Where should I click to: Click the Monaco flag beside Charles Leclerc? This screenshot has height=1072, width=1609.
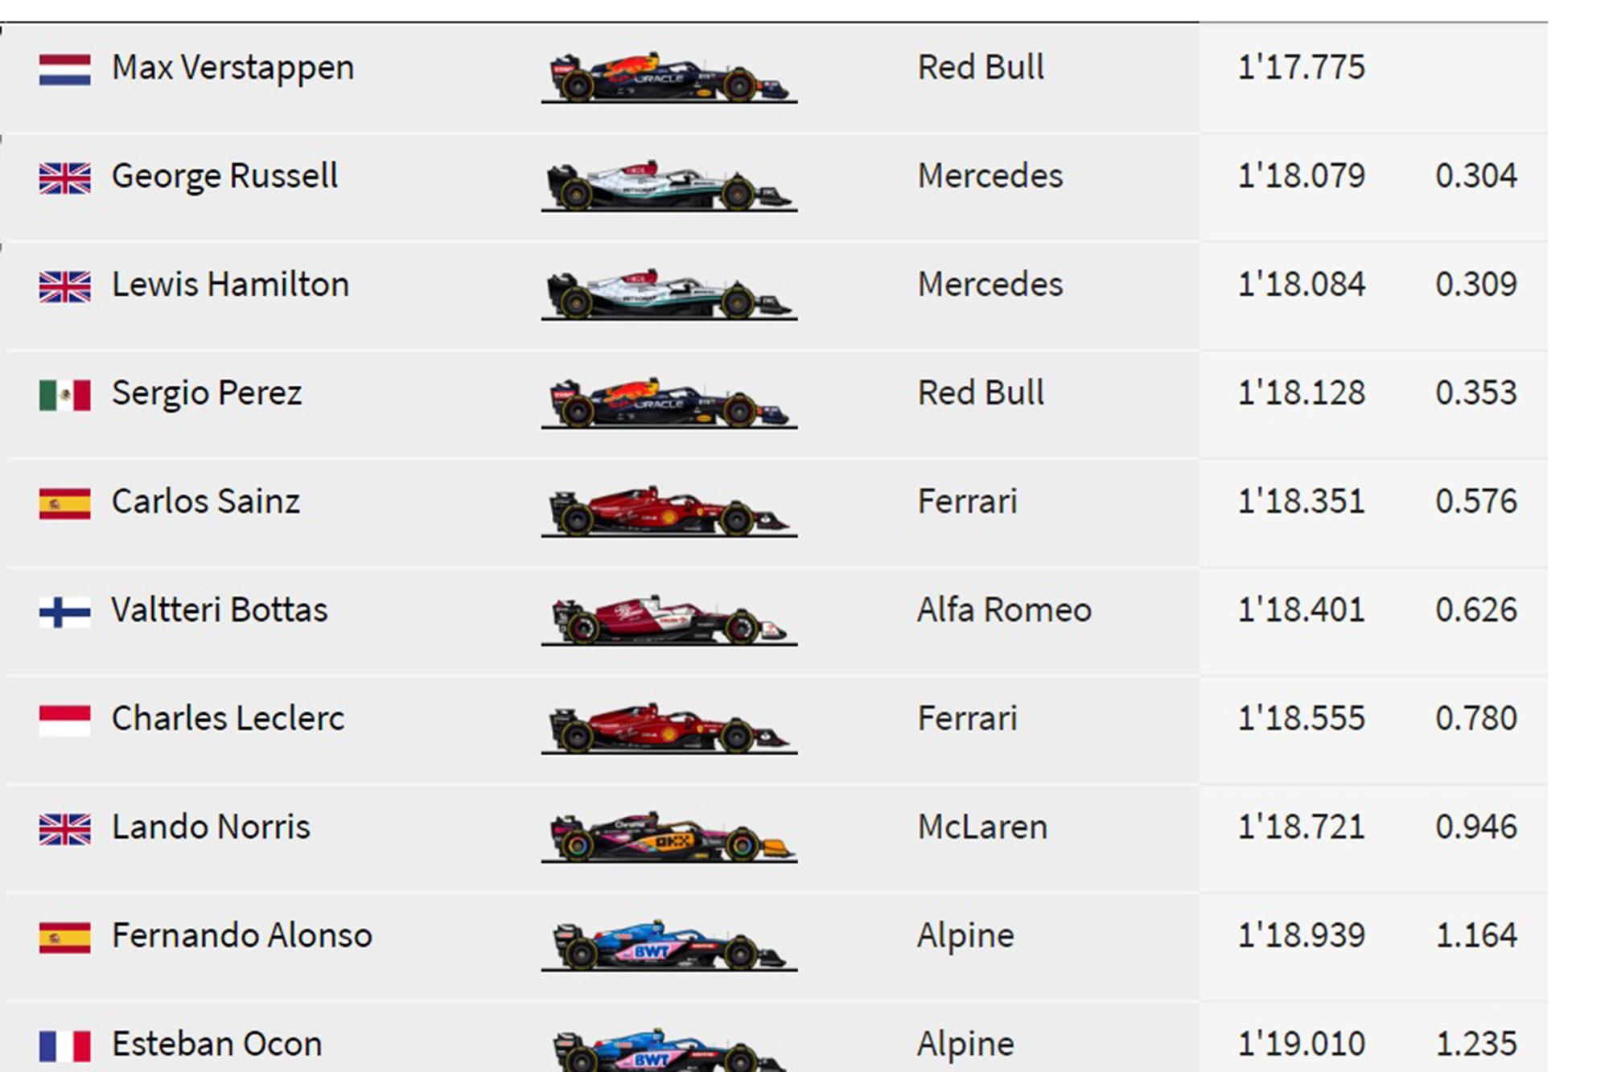[64, 721]
